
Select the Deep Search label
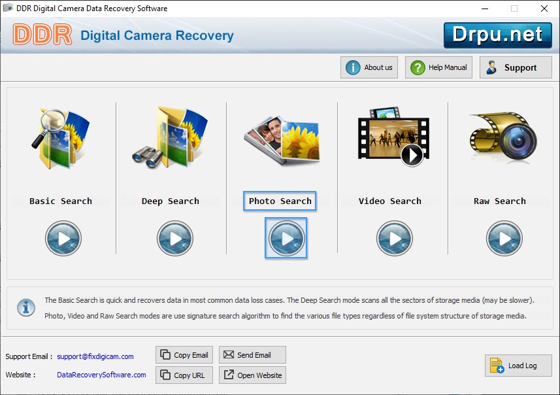(x=171, y=201)
